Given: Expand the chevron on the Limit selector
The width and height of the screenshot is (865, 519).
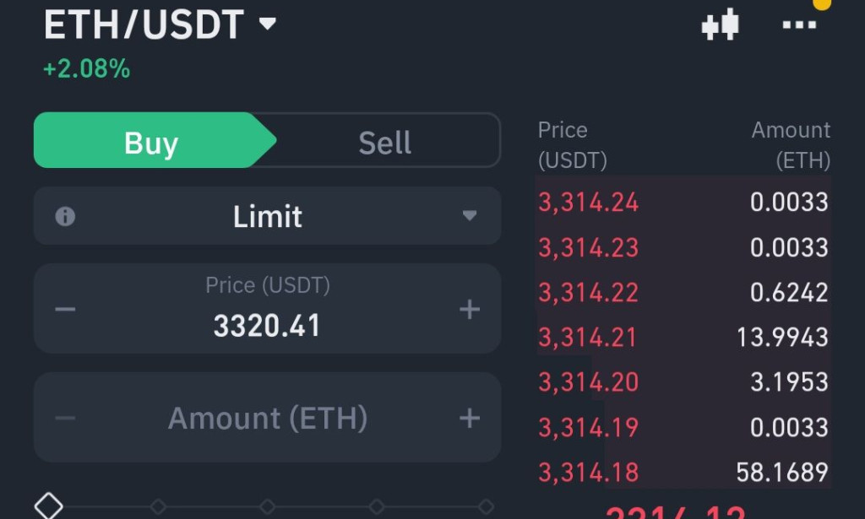Looking at the screenshot, I should point(470,215).
